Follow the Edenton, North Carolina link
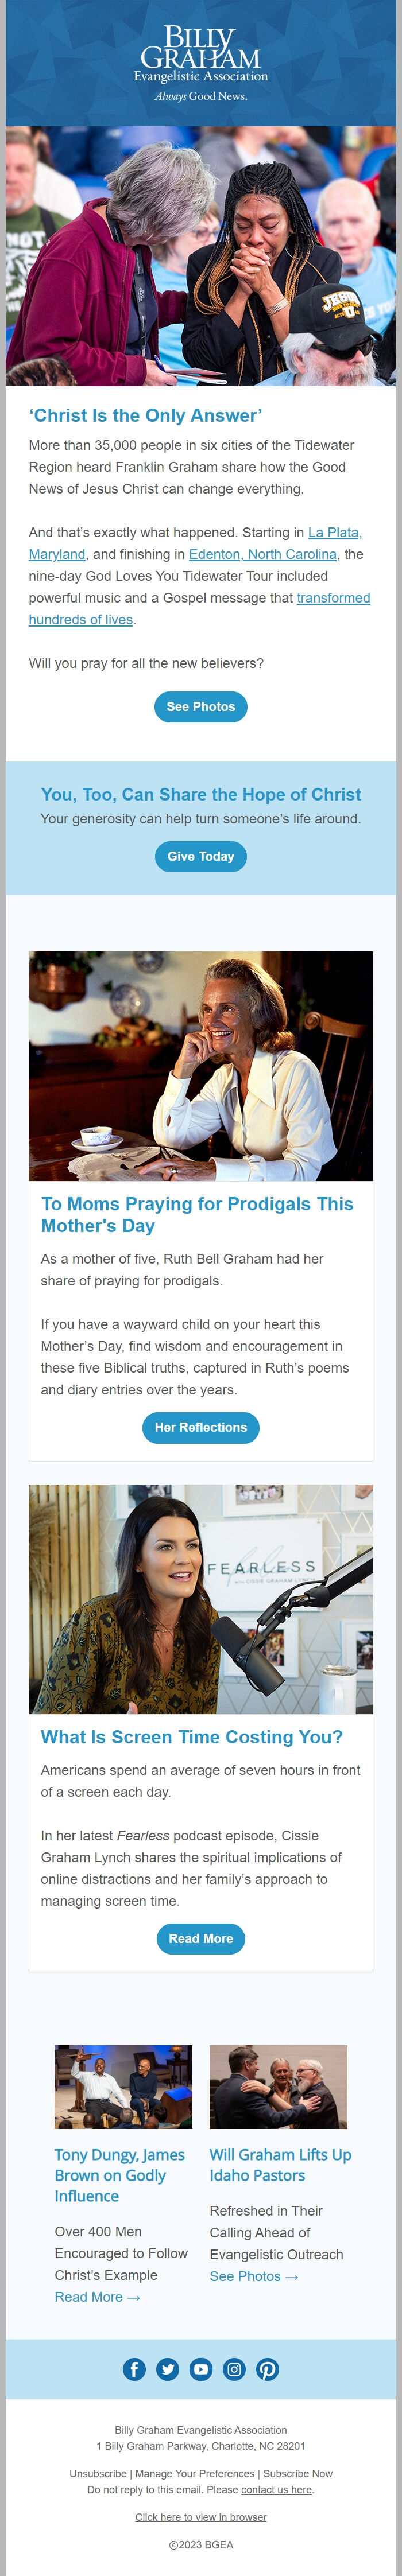Viewport: 402px width, 2576px height. tap(264, 554)
